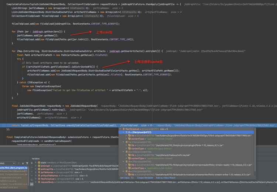Image resolution: width=277 pixels, height=192 pixels.
Task: Expand the jarFileNames variable node
Action: click(36, 172)
